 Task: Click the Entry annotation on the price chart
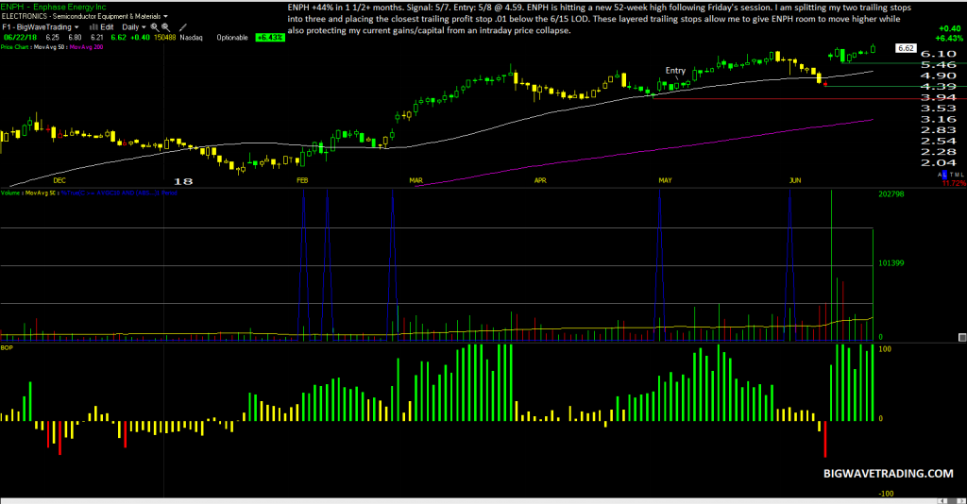tap(675, 71)
